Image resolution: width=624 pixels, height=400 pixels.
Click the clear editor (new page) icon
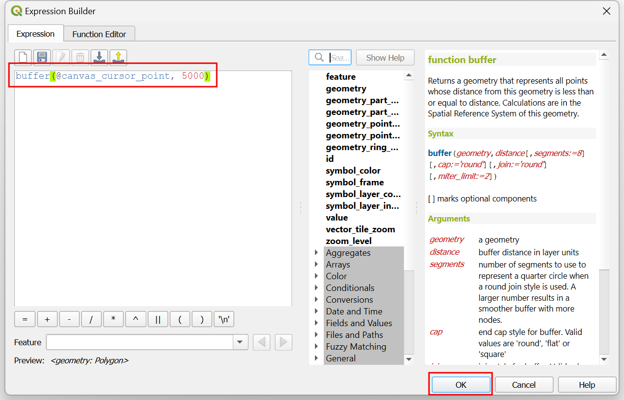23,58
